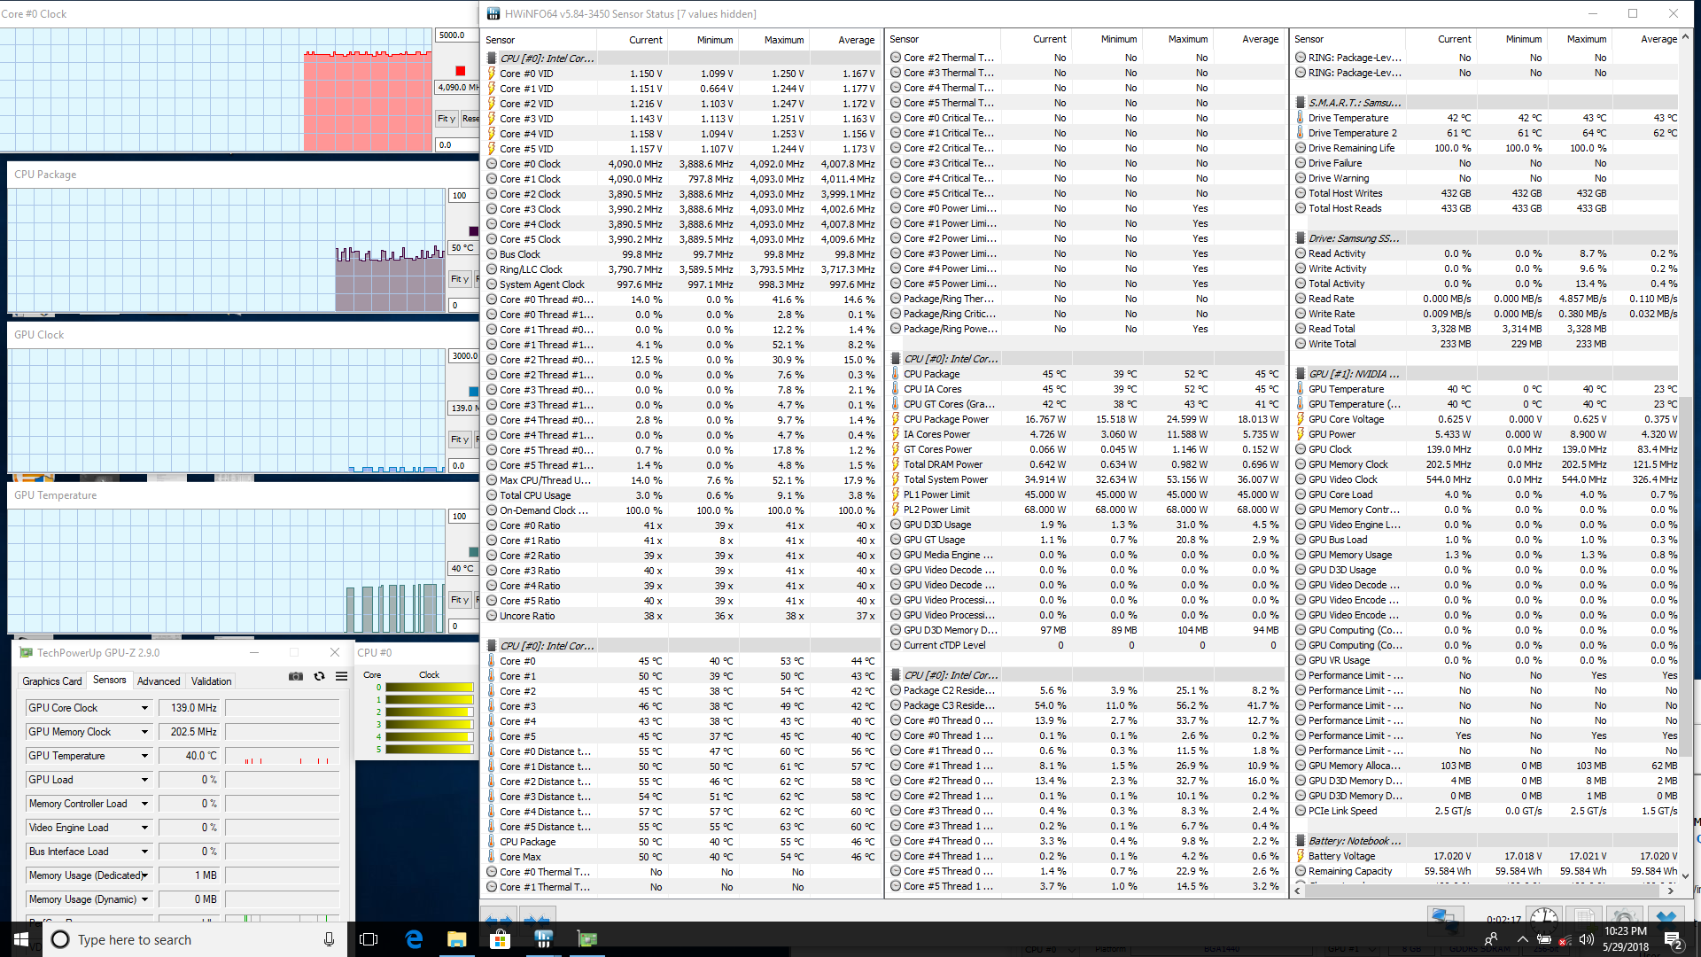Click the battery tray icon

click(1543, 939)
